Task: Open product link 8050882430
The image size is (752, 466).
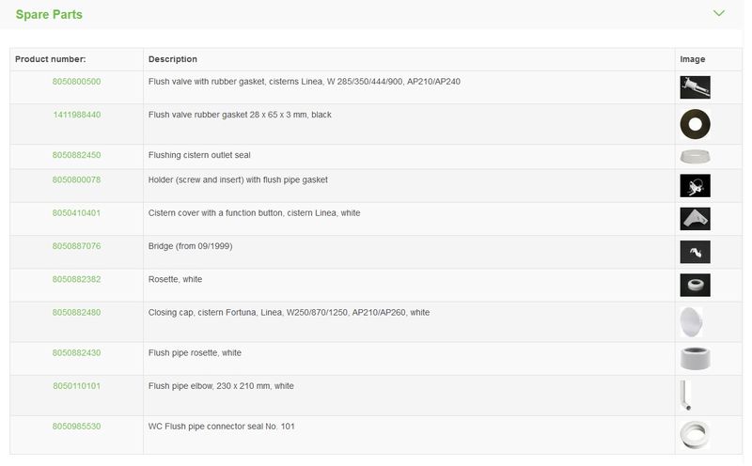Action: [76, 353]
